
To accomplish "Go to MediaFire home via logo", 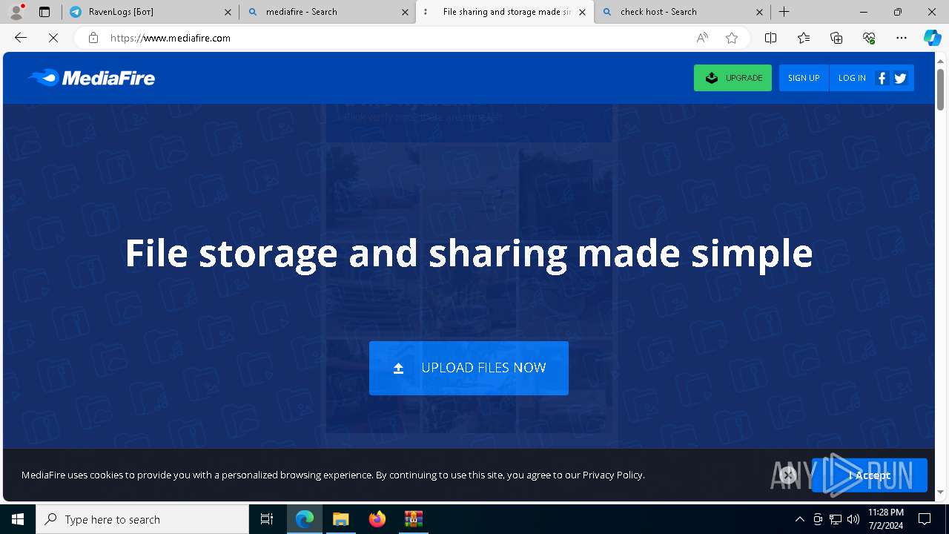I will 91,77.
